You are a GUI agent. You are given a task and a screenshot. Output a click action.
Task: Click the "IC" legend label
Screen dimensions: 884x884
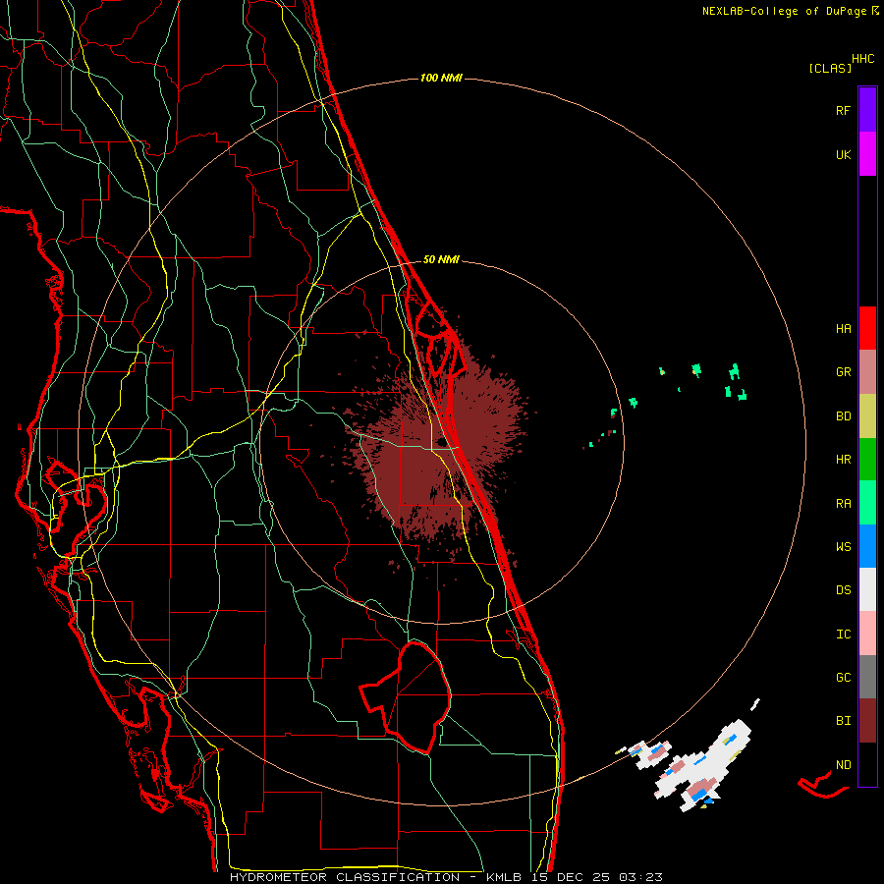click(x=843, y=635)
